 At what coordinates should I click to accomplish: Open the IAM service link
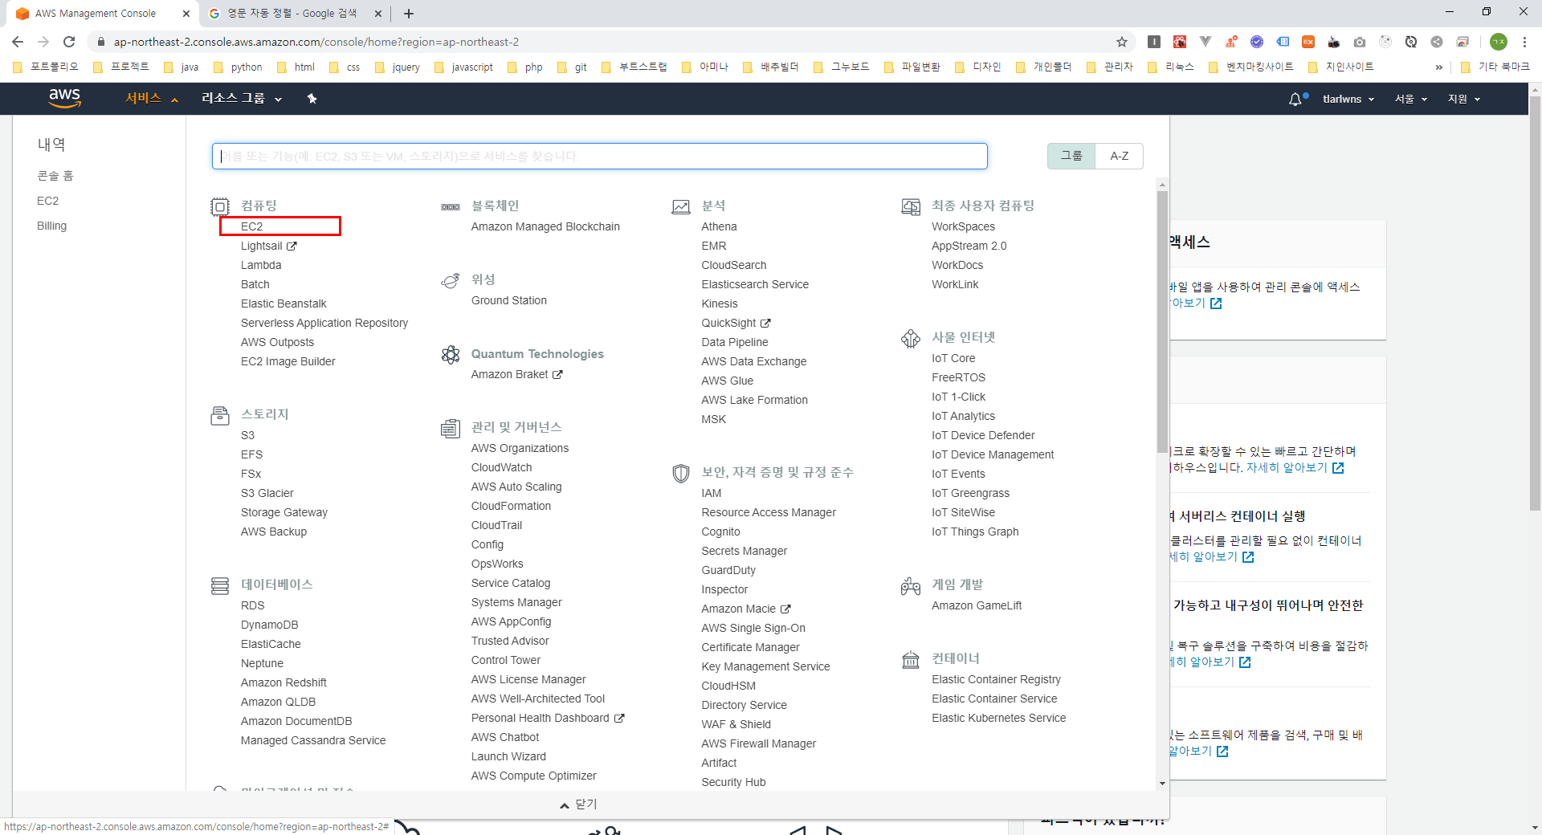coord(712,493)
